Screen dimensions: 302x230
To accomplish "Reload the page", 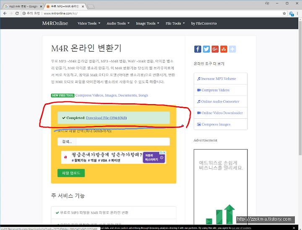I will pos(17,13).
